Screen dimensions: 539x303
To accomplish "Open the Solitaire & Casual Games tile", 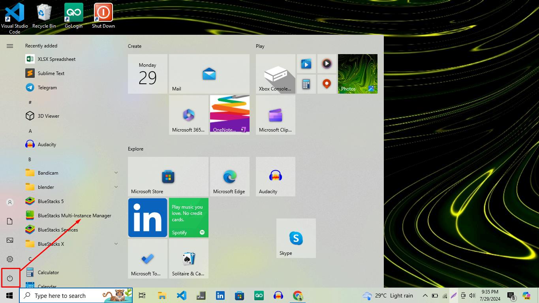I will pos(189,259).
